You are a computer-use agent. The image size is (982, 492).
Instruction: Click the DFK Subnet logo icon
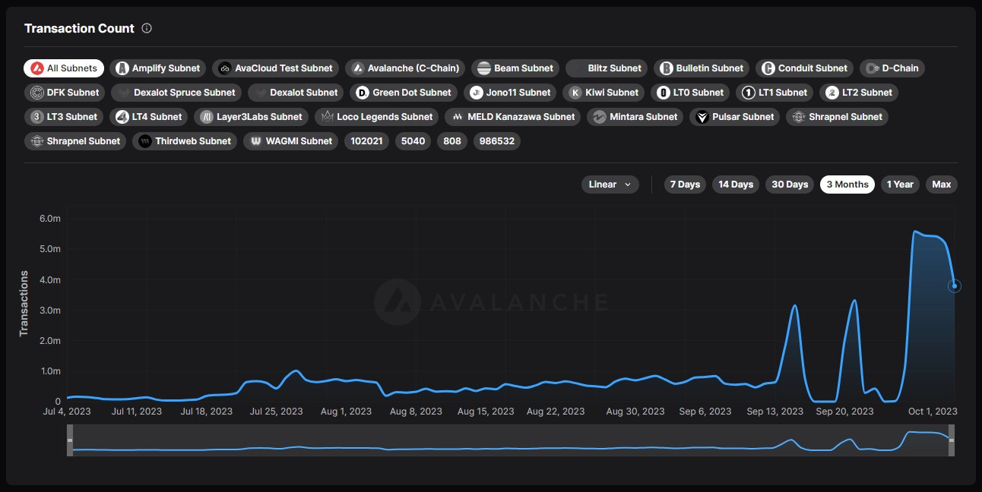pos(36,93)
